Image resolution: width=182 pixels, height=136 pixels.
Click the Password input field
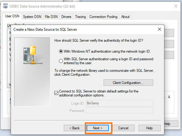(x=119, y=110)
